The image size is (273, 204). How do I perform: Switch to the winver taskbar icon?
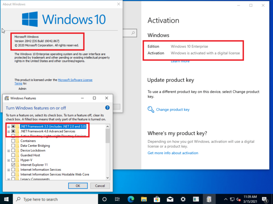point(196,199)
